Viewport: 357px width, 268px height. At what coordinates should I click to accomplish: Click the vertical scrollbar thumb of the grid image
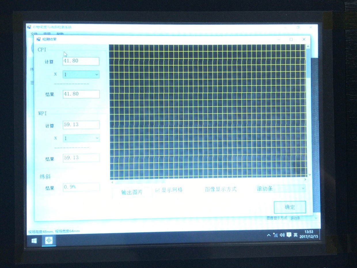[308, 63]
